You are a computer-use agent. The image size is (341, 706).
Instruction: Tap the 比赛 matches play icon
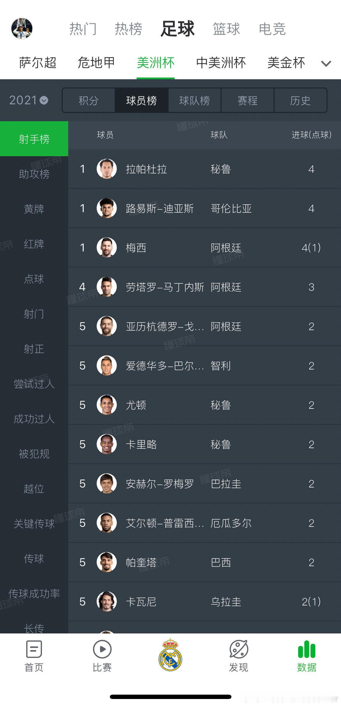[x=102, y=649]
